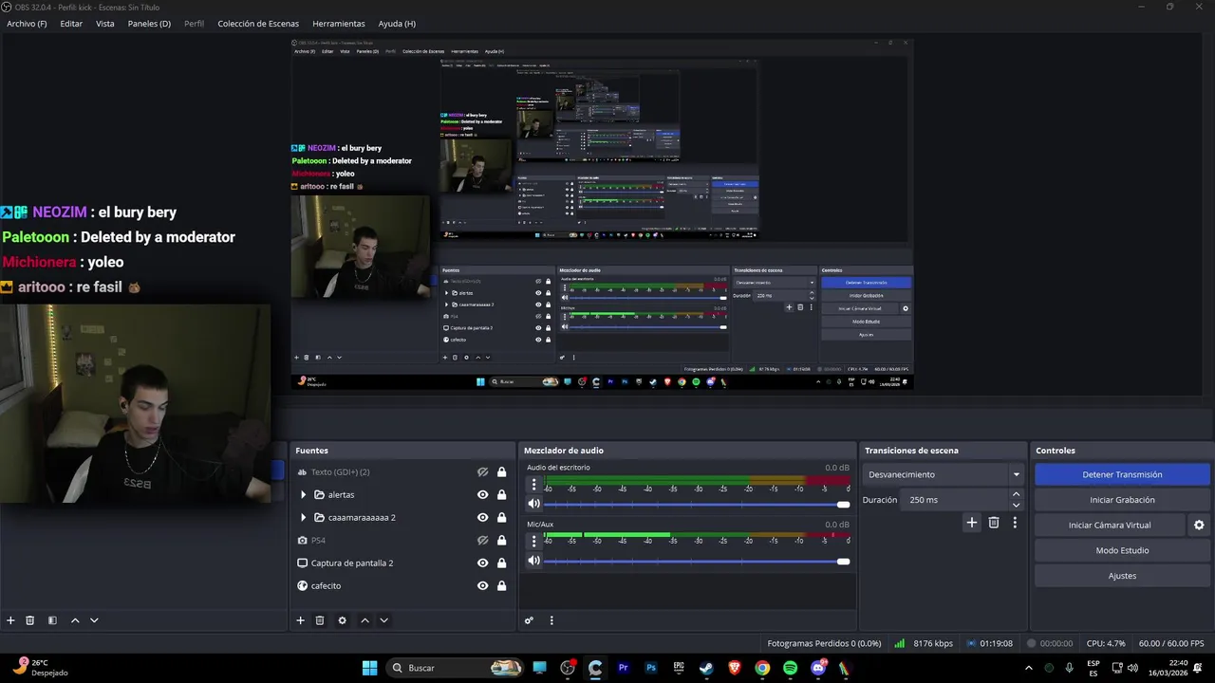Open the Editar menu
1215x683 pixels.
71,24
